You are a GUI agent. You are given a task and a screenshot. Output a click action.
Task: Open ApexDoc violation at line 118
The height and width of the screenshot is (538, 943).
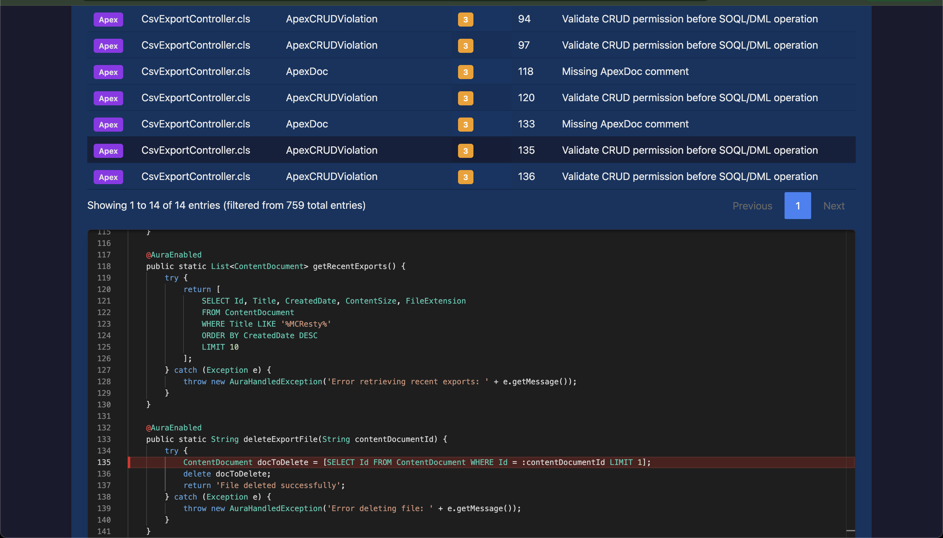tap(307, 72)
